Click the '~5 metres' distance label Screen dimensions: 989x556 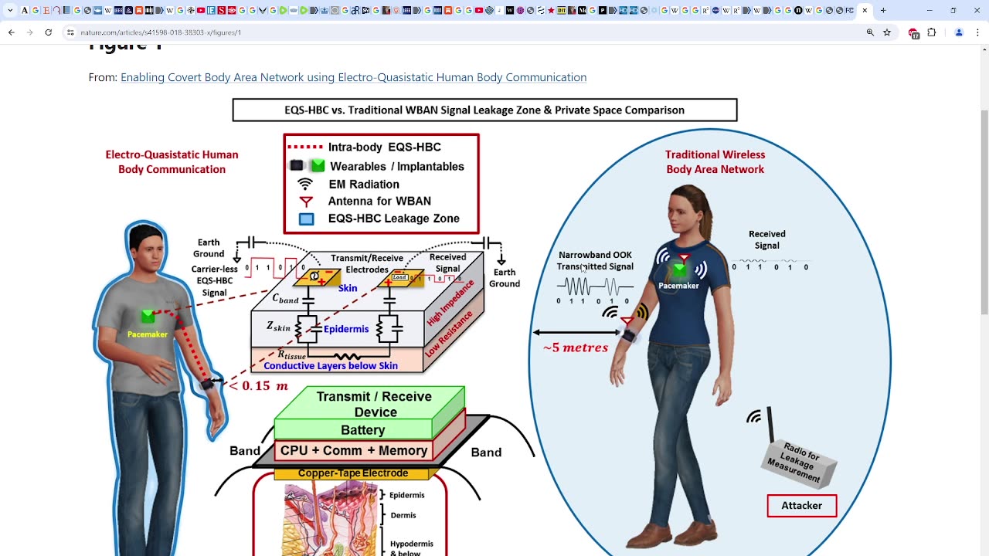[576, 347]
